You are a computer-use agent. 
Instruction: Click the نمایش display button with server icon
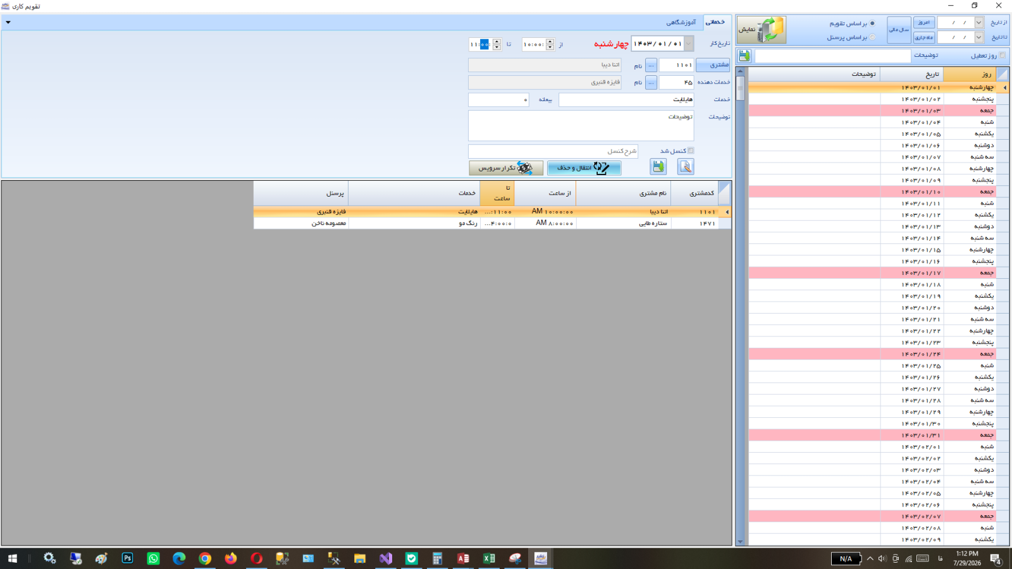click(762, 30)
